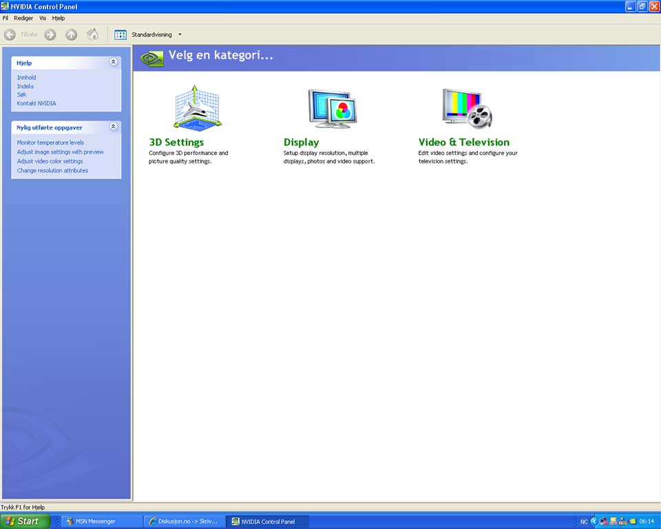This screenshot has height=529, width=661.
Task: Switch to Diskusjon.no taskbar button
Action: coord(184,521)
